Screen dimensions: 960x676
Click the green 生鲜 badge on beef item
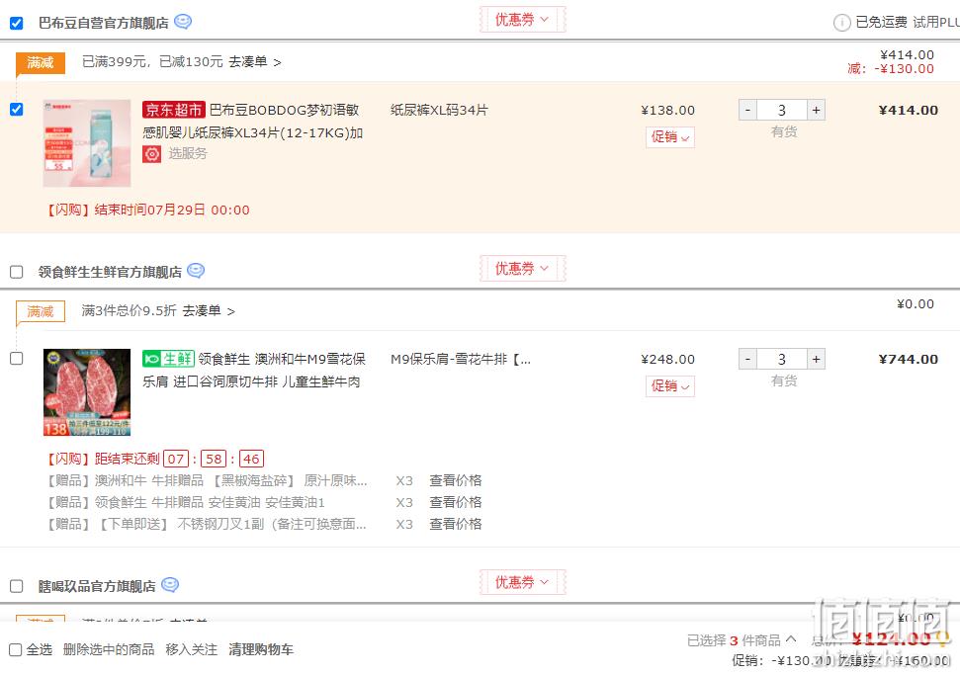point(168,359)
